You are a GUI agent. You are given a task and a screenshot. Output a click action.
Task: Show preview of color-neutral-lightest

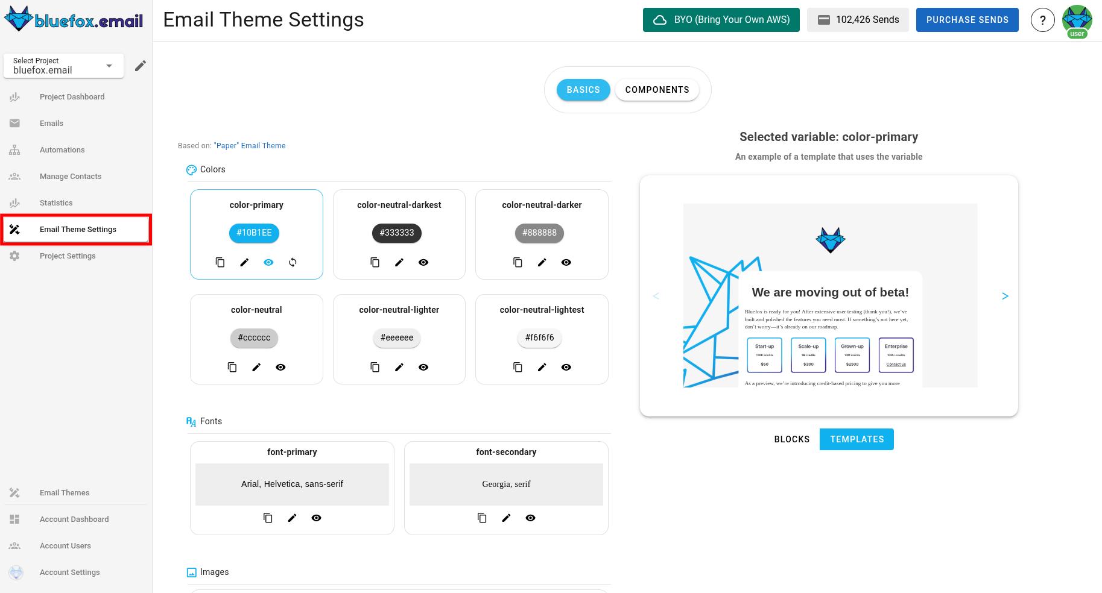tap(566, 367)
